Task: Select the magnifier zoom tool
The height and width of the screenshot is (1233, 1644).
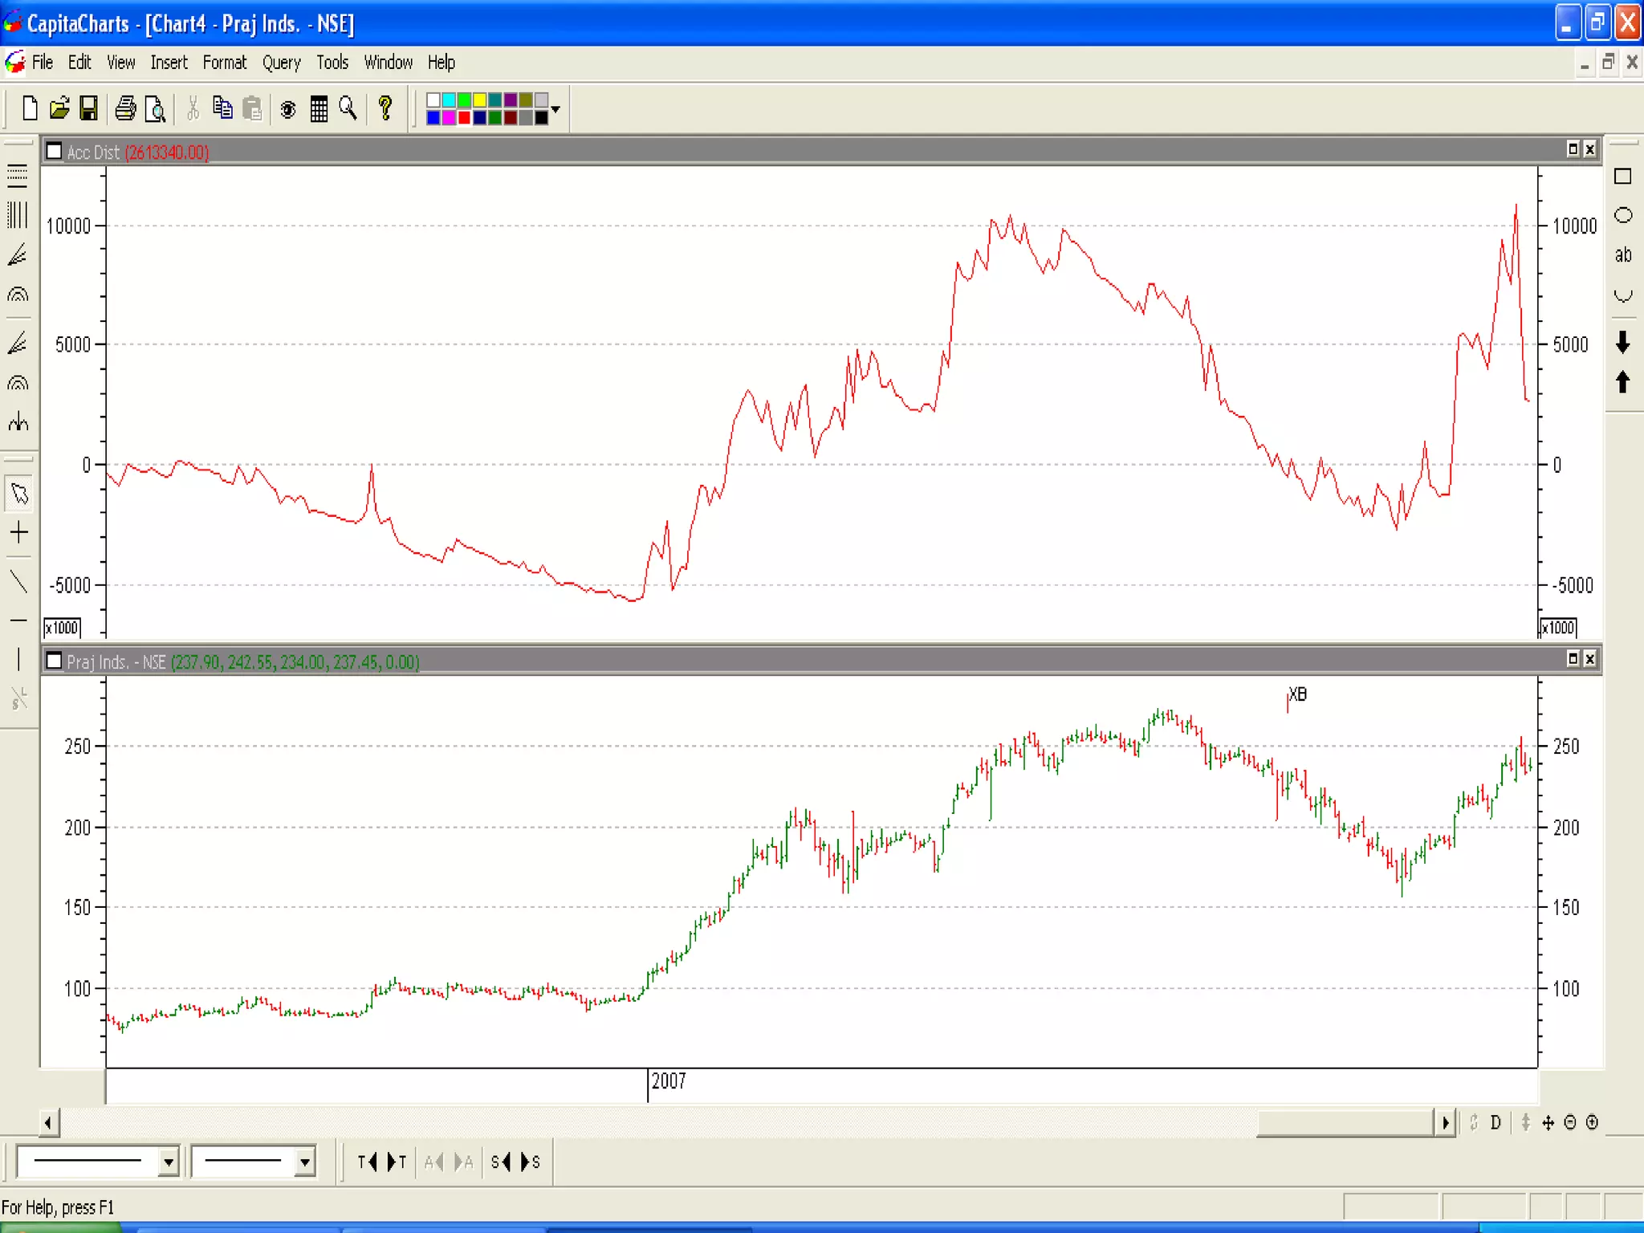Action: 348,108
